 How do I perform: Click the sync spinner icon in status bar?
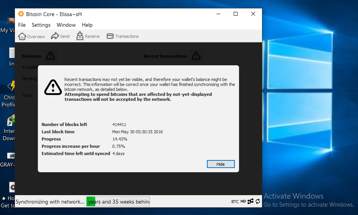click(258, 201)
